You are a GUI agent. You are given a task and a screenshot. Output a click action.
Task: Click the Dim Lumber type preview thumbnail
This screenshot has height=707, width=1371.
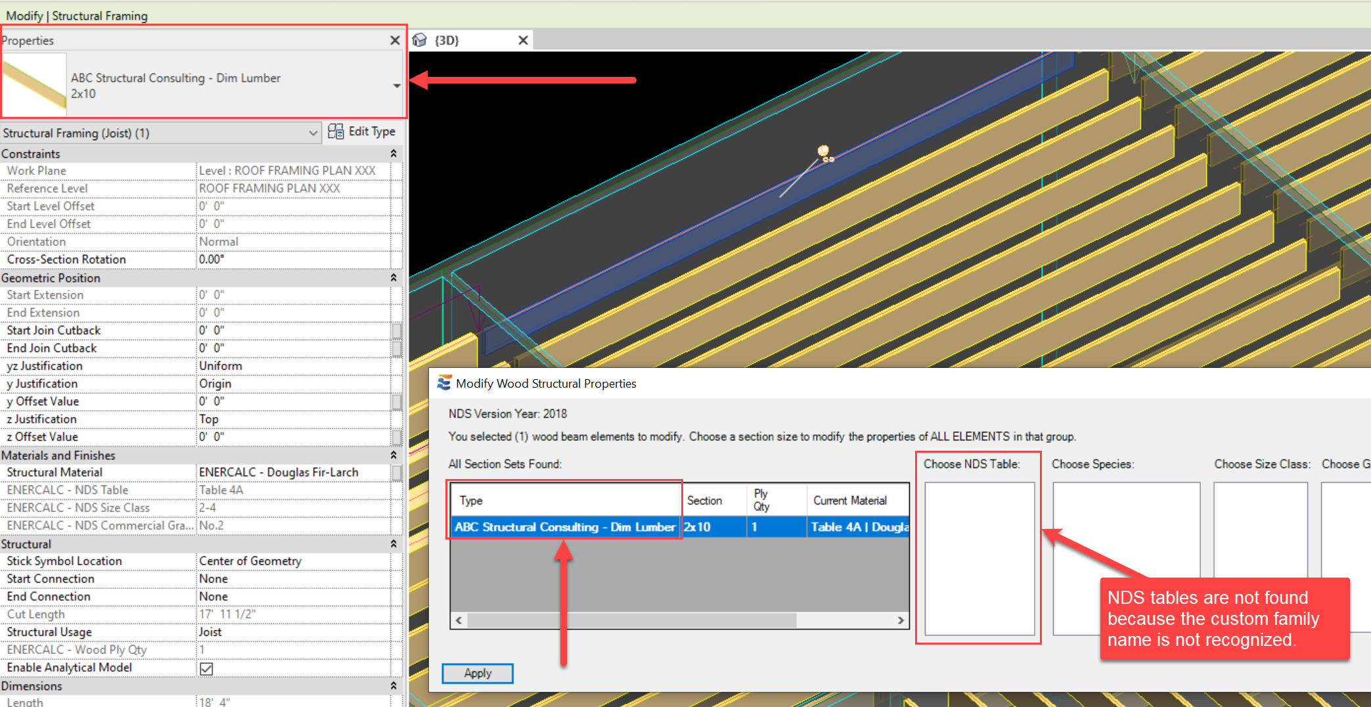click(x=34, y=85)
